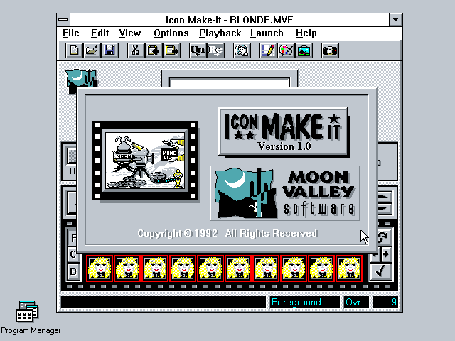This screenshot has width=455, height=341.
Task: Click the rotate arrows icon above the right arrow
Action: tap(385, 237)
